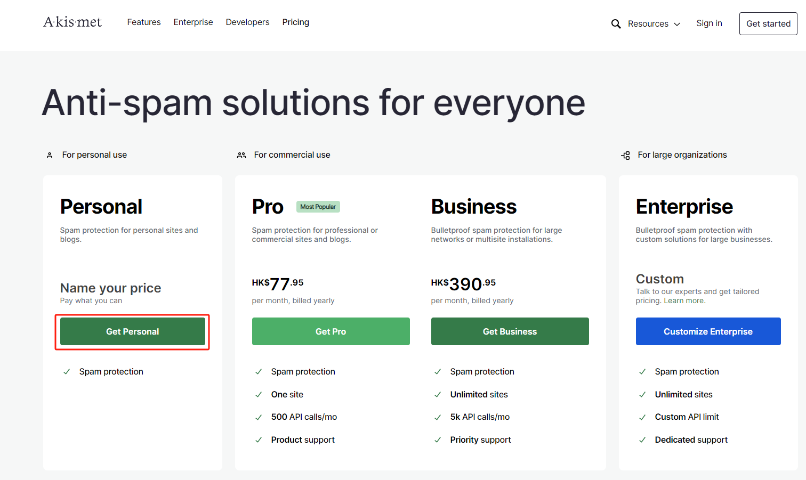Click 'Anti-spam solutions for everyone' headline

314,103
